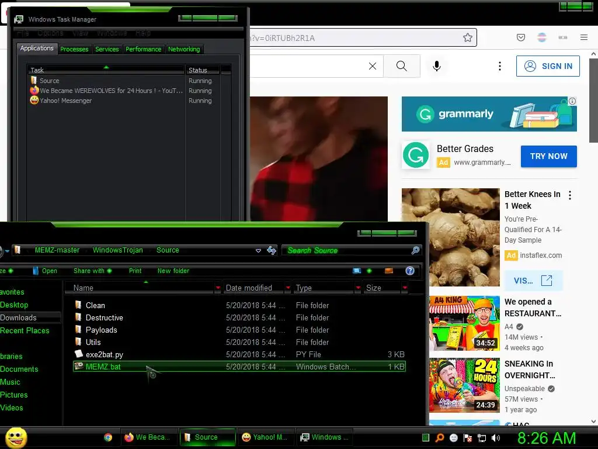Click the SIGN IN button on YouTube
The height and width of the screenshot is (449, 598).
point(548,66)
